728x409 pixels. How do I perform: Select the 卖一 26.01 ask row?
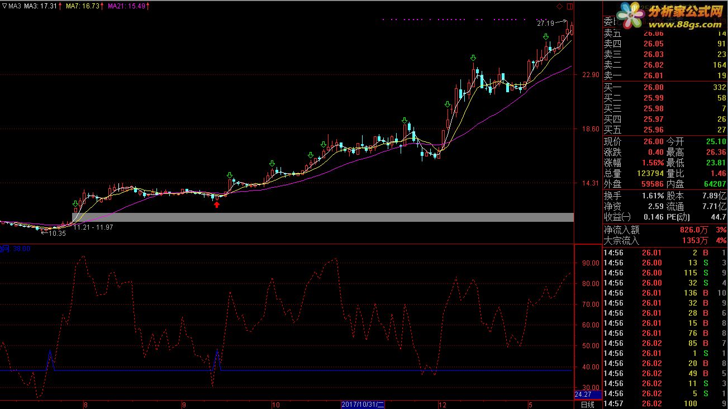(665, 75)
